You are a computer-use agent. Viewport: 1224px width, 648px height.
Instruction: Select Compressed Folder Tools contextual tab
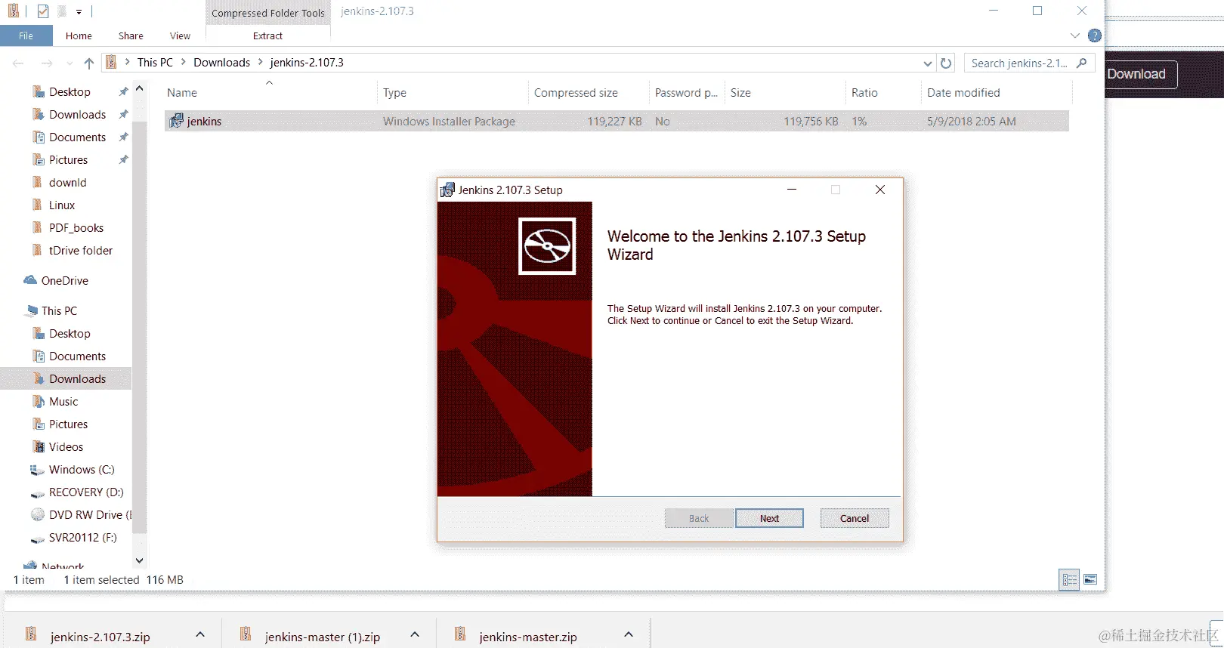point(268,13)
